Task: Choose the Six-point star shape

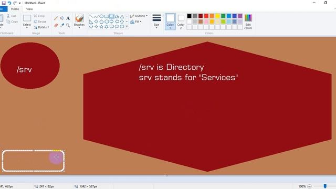Action: (107, 27)
